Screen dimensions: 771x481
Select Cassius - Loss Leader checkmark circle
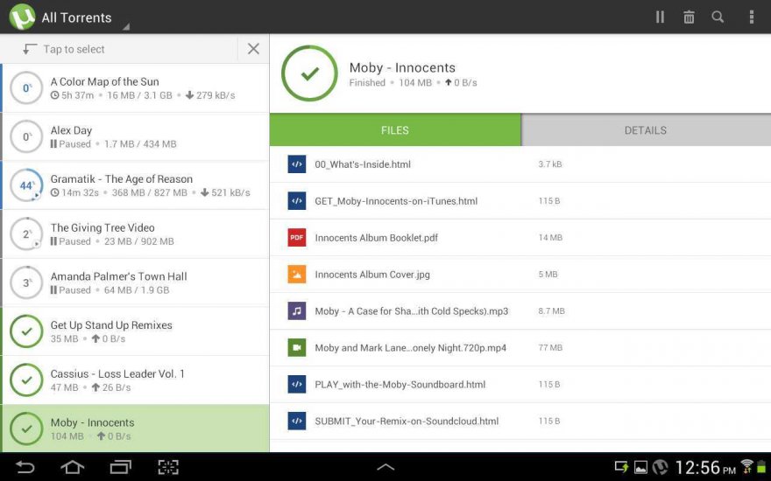point(26,380)
